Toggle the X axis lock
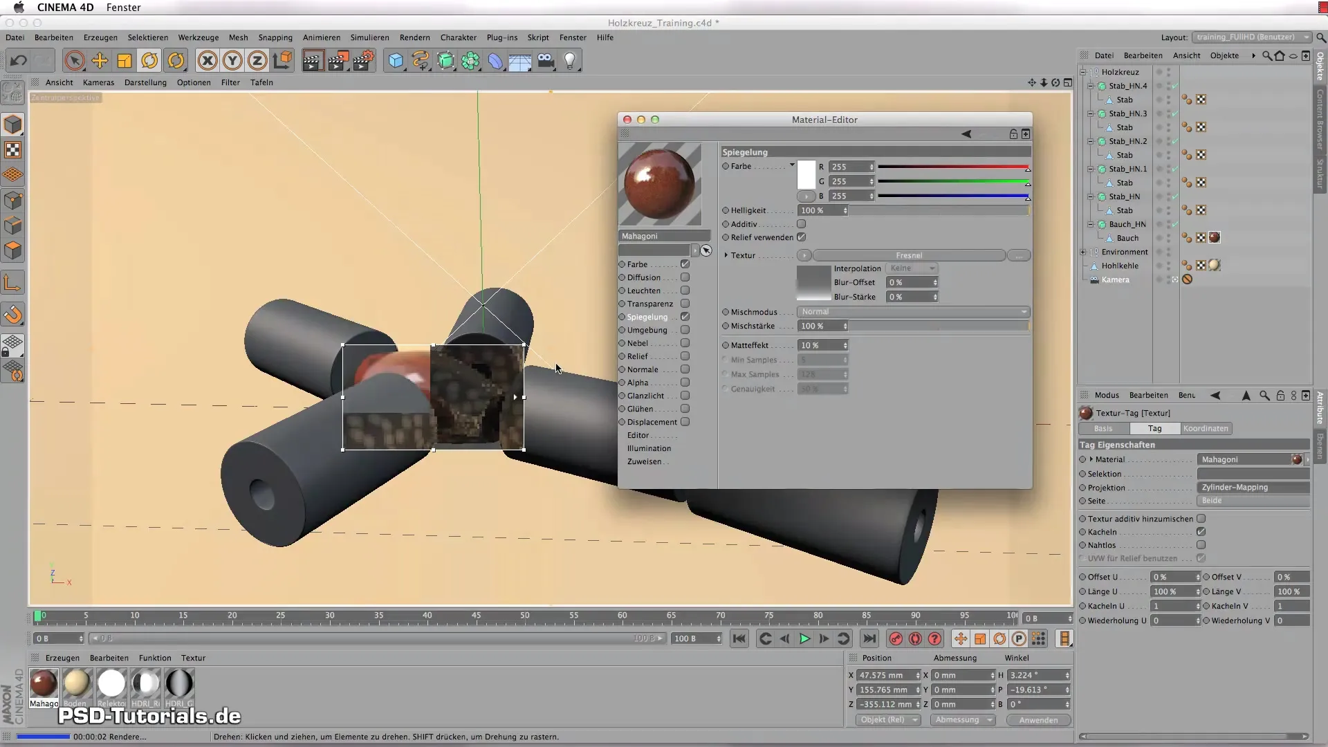1328x747 pixels. pyautogui.click(x=207, y=61)
